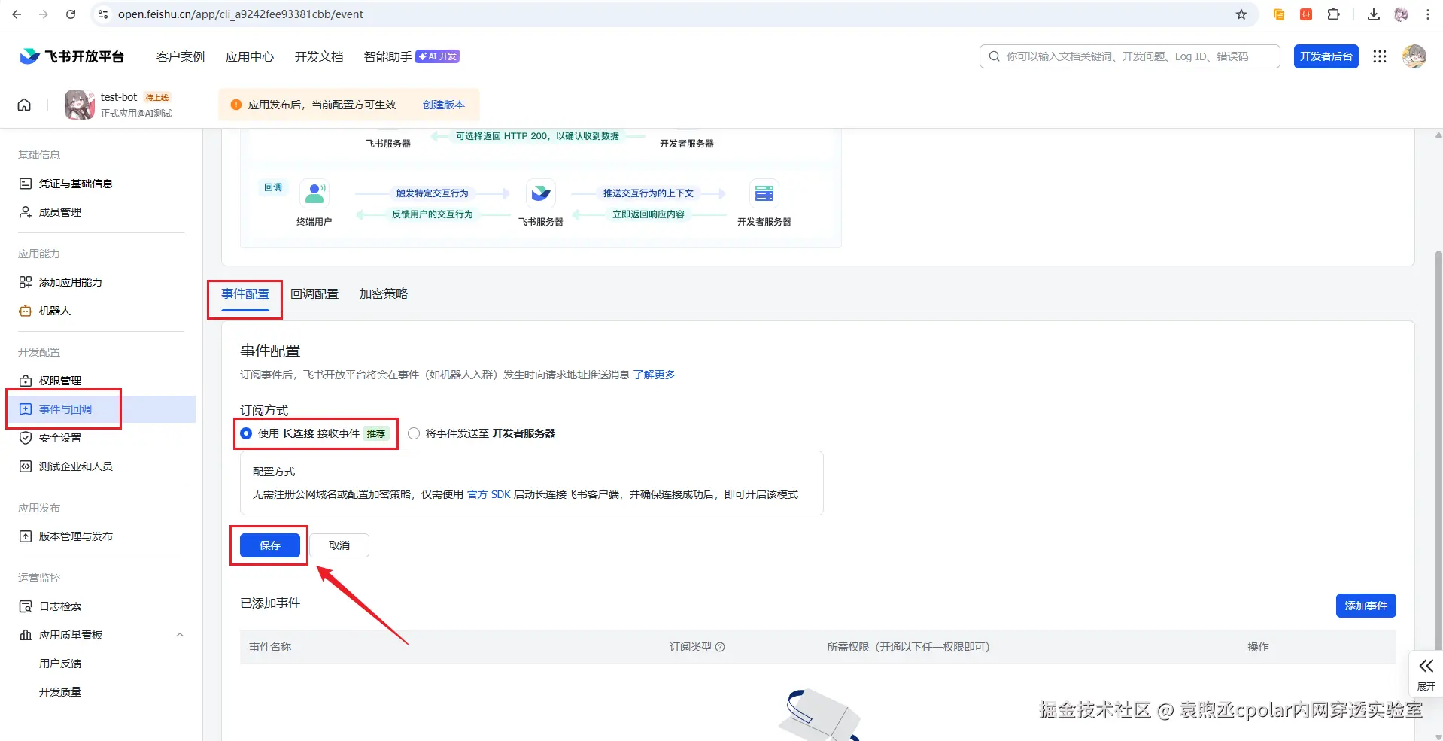
Task: Open the 安全设置 shield icon entry
Action: click(x=26, y=437)
